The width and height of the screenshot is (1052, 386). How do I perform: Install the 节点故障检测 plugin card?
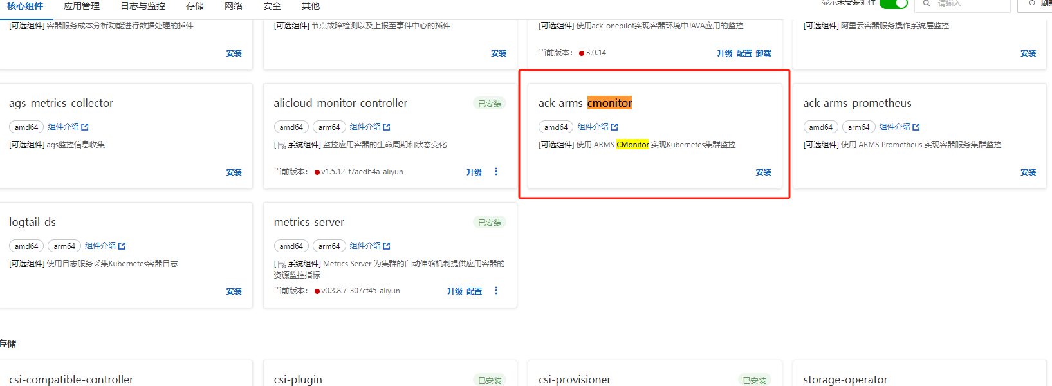point(499,53)
